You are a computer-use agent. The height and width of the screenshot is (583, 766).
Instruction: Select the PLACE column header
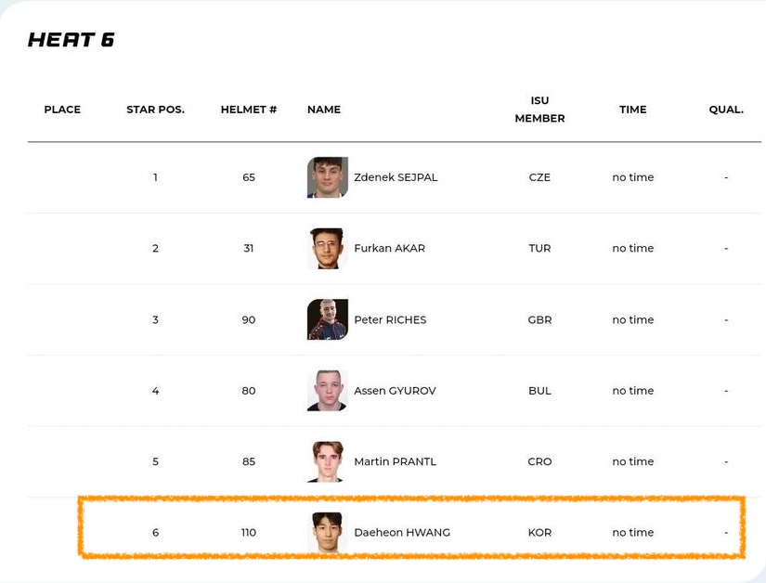pyautogui.click(x=62, y=110)
